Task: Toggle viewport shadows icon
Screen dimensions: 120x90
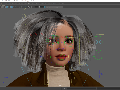Action: pyautogui.click(x=15, y=7)
